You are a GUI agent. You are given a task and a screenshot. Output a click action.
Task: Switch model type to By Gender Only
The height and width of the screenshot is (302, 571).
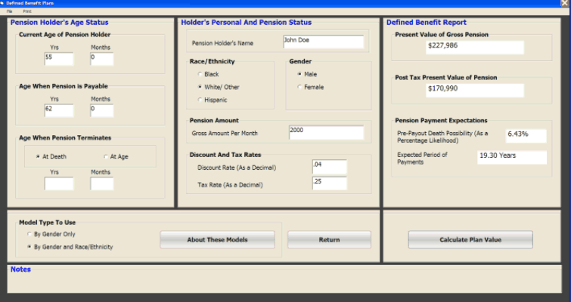(29, 235)
